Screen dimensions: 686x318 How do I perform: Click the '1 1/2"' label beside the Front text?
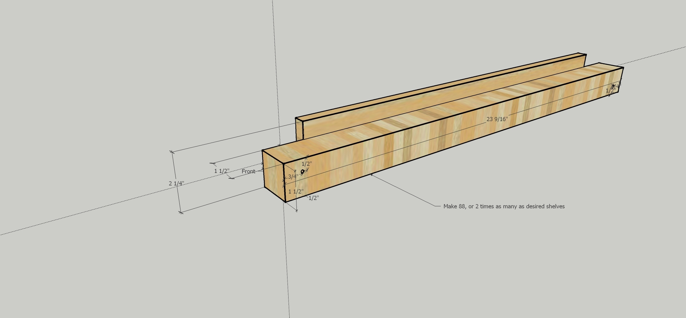(222, 171)
